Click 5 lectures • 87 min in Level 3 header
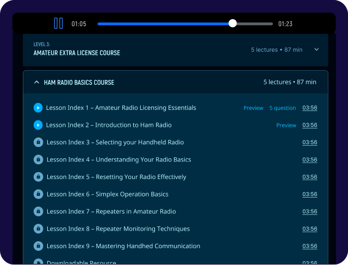Screen dimensions: 348x265 [277, 50]
